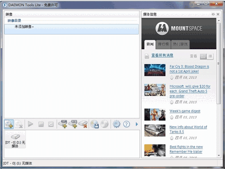Collapse the 媒体信息 side panel
Image resolution: width=225 pixels, height=169 pixels.
tap(218, 14)
